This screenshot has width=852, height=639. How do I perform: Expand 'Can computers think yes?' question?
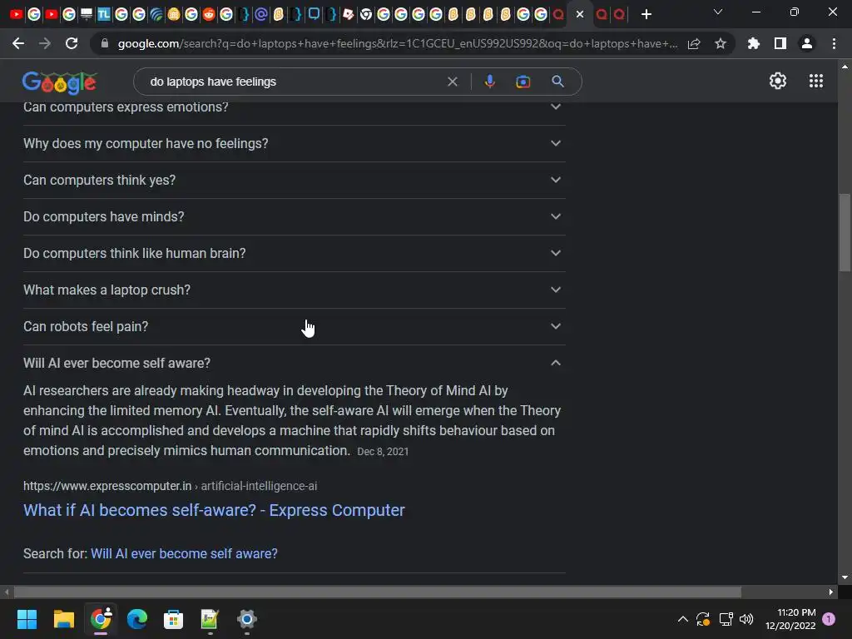294,180
